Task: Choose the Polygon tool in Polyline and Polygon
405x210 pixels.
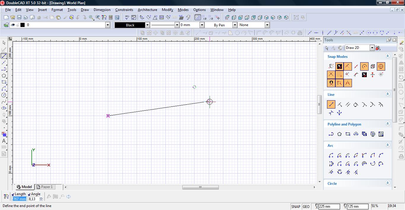Action: [339, 134]
